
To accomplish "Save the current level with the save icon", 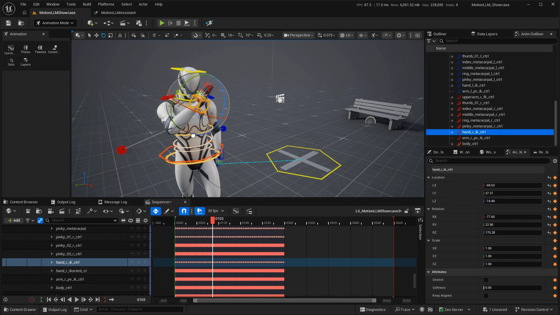I will [8, 23].
